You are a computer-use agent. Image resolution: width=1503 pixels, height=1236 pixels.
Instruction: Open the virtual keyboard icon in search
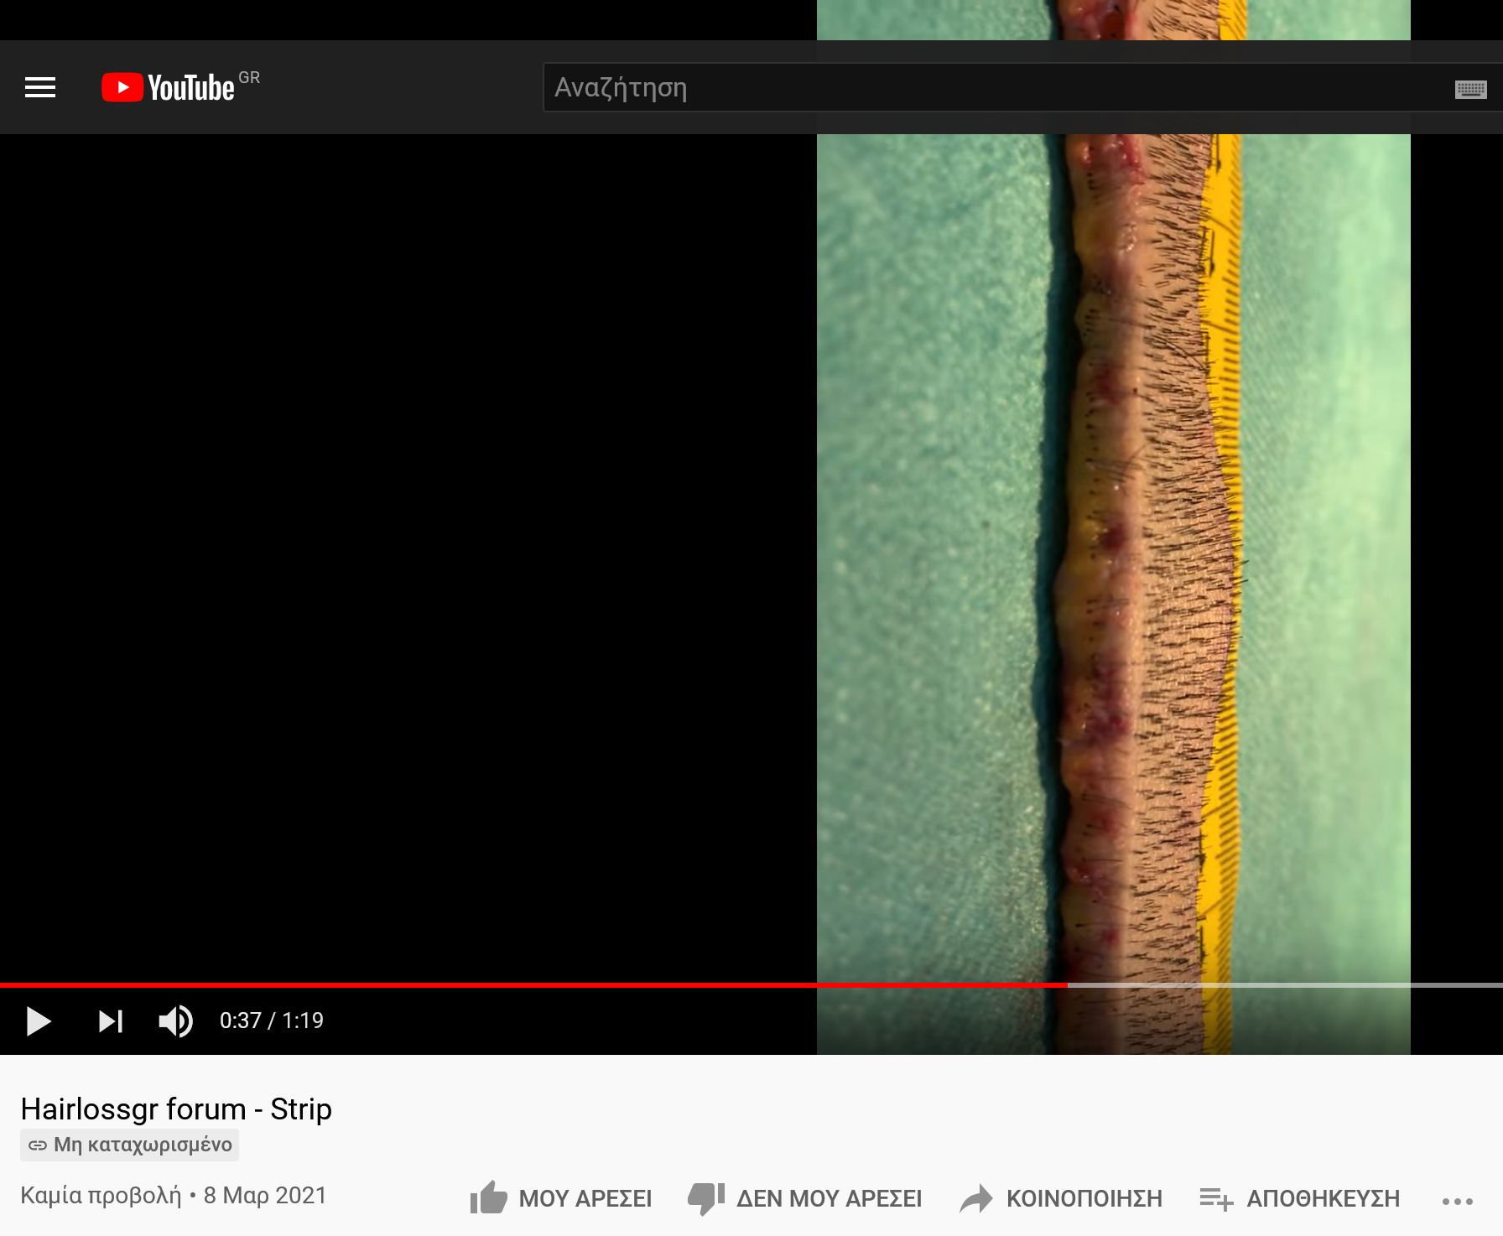point(1470,89)
